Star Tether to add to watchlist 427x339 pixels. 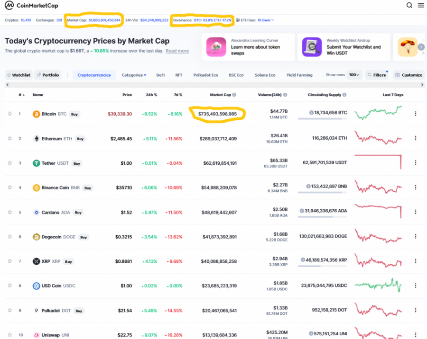10,163
